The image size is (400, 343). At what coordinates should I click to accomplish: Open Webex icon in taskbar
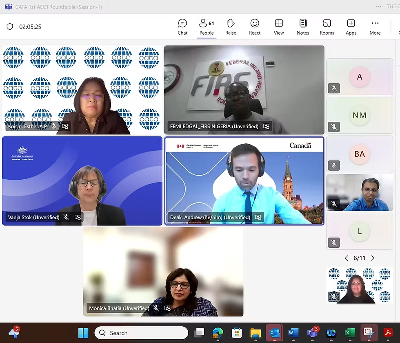(331, 333)
